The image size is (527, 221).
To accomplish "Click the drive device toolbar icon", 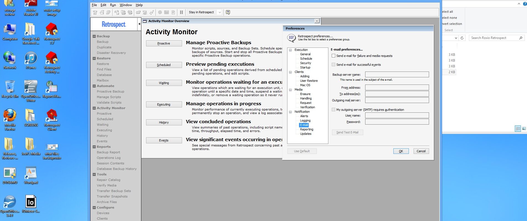I will [138, 12].
